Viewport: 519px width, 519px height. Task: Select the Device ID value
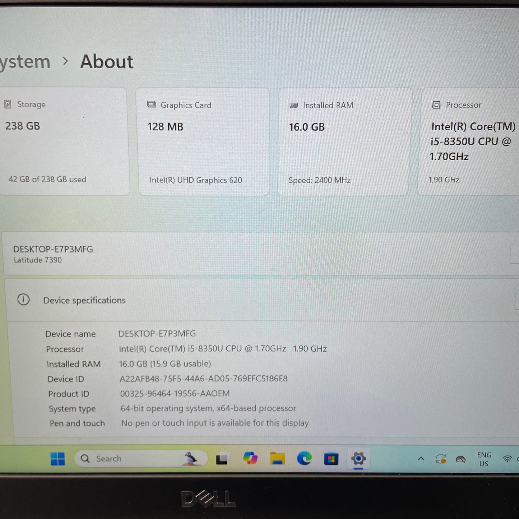point(204,379)
